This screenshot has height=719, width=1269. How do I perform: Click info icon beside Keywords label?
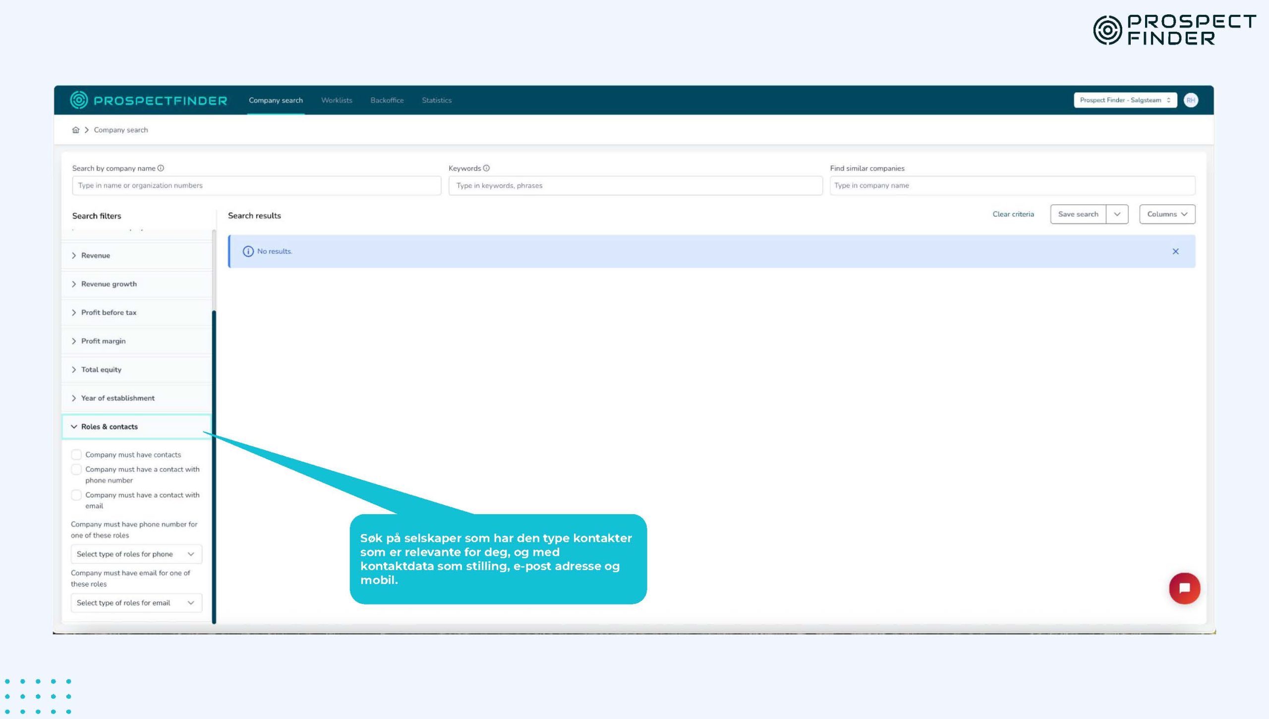(486, 168)
